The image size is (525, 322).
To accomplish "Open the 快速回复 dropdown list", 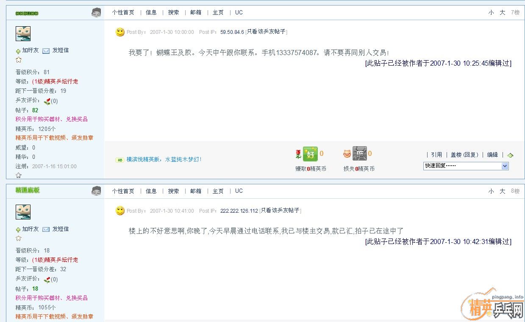I will pyautogui.click(x=505, y=166).
